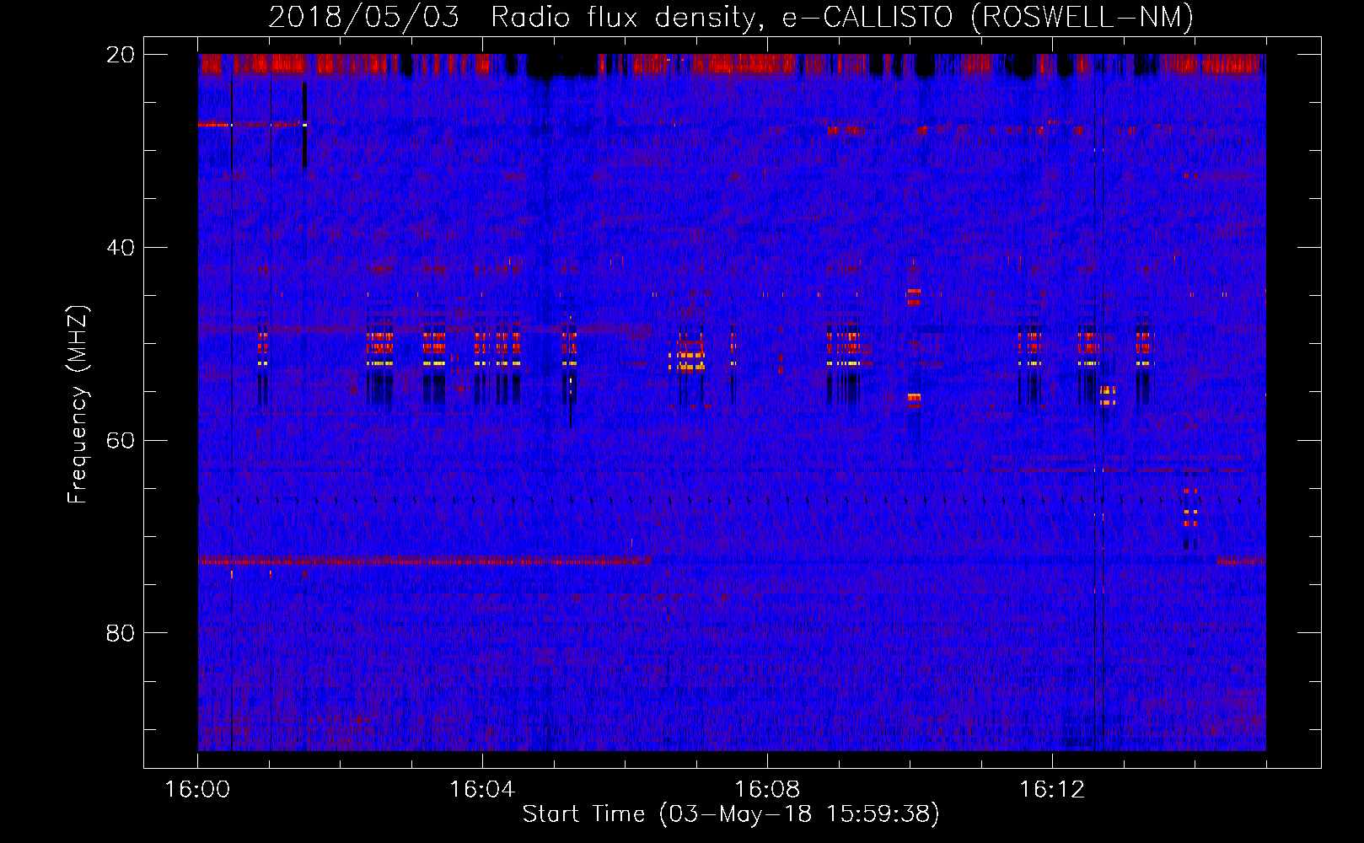
Task: Click the "20" frequency tick label
Action: pos(121,55)
